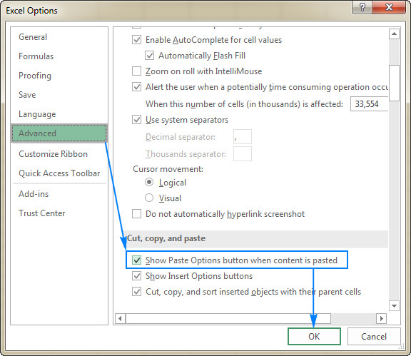Select the Visual cursor movement option
The height and width of the screenshot is (356, 411).
(149, 198)
